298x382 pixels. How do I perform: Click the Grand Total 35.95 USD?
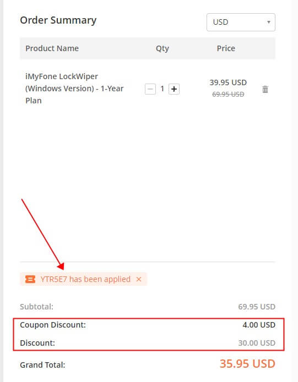[x=247, y=364]
